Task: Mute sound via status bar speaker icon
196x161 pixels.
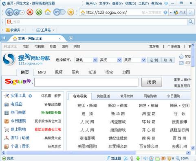Action: click(x=145, y=158)
